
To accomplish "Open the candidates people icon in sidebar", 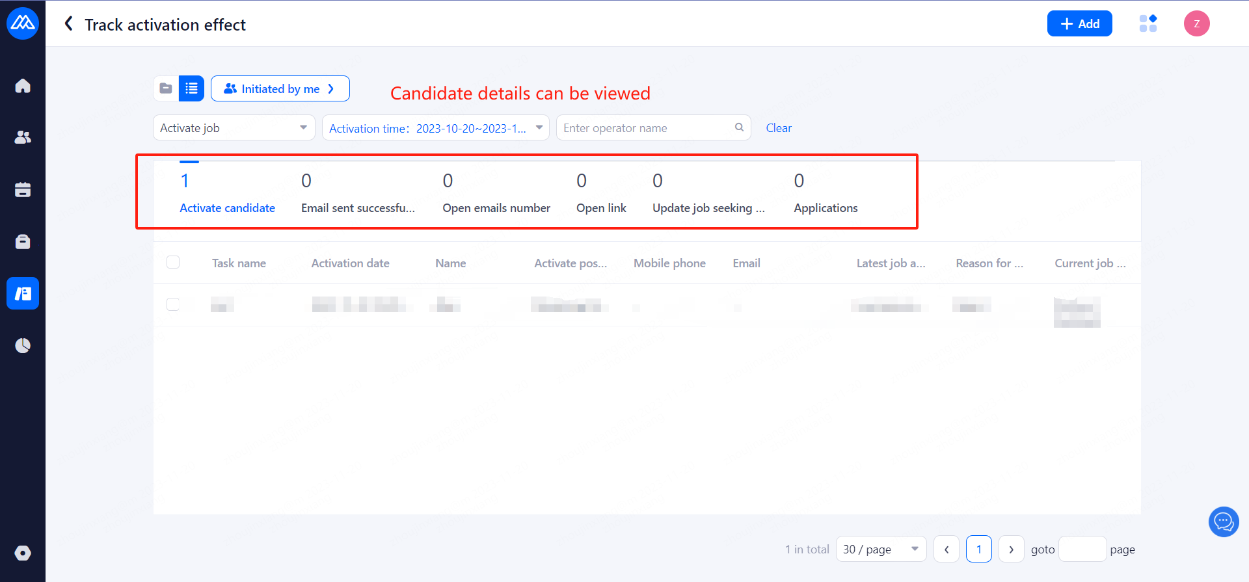I will (23, 137).
